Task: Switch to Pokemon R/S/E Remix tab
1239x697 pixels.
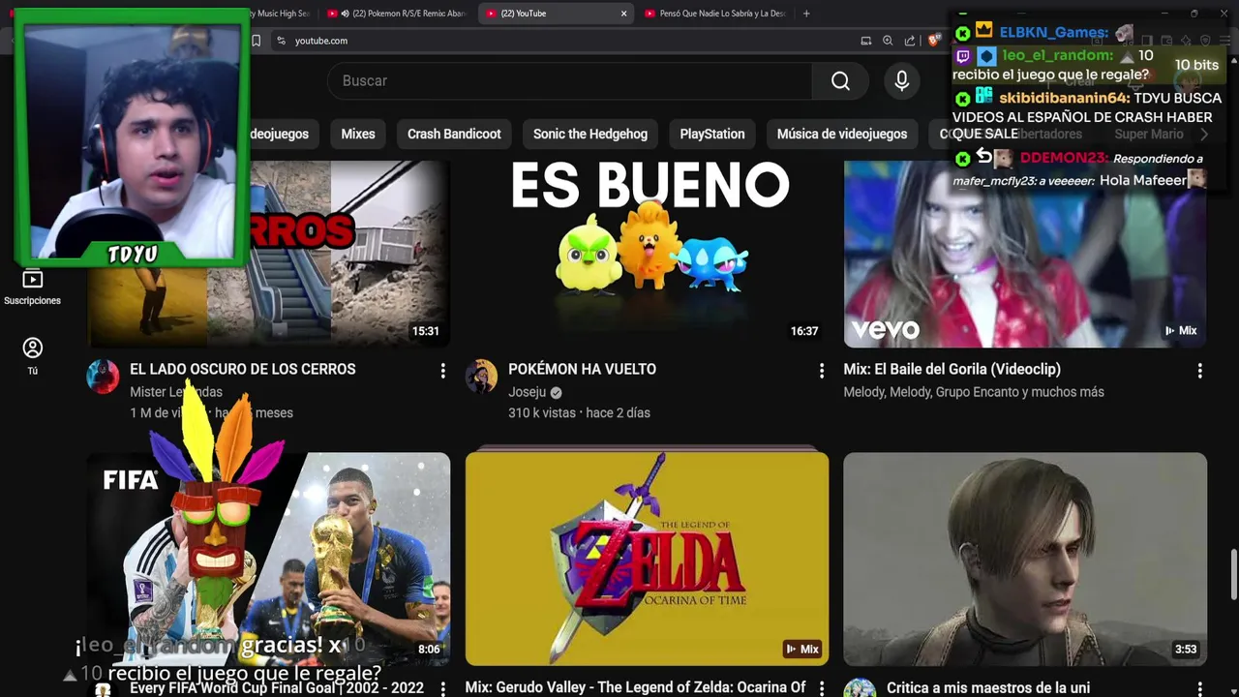Action: (397, 14)
